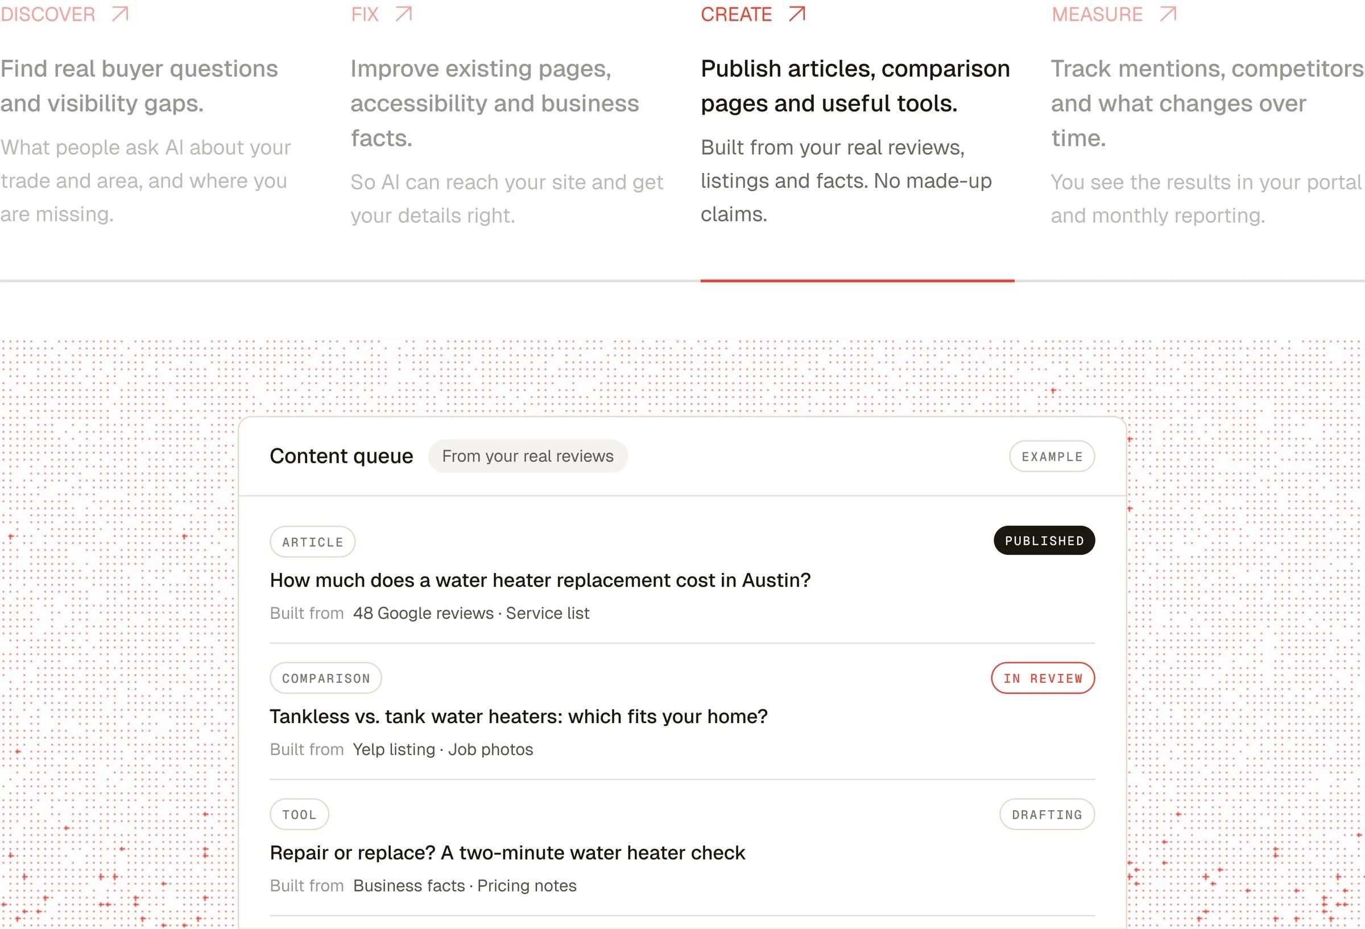Image resolution: width=1365 pixels, height=929 pixels.
Task: Open the DISCOVER tab label
Action: point(48,14)
